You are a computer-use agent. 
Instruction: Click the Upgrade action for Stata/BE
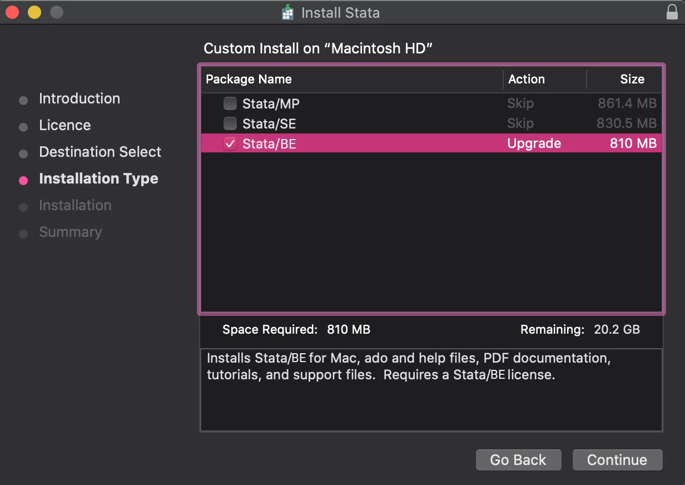pos(534,143)
